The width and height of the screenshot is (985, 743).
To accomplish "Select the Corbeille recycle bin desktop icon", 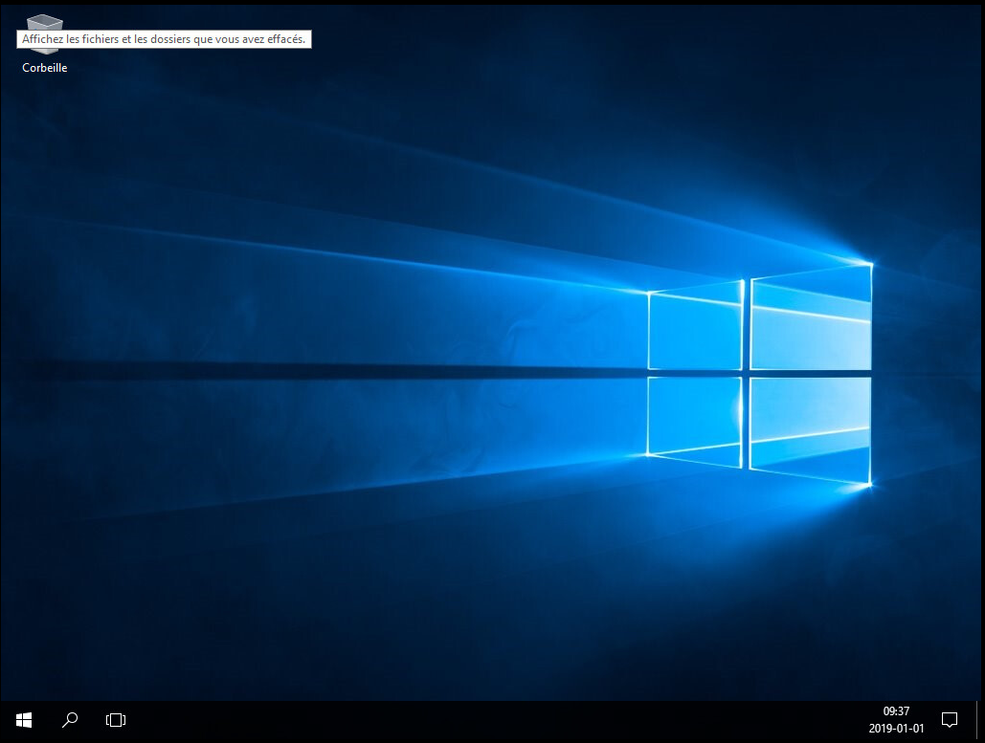I will click(45, 23).
